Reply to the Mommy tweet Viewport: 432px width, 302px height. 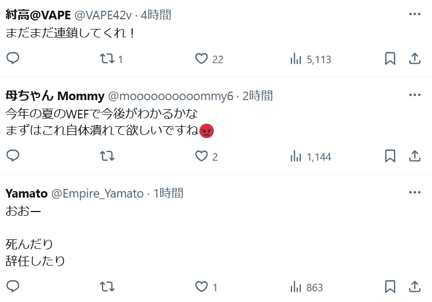coord(13,156)
